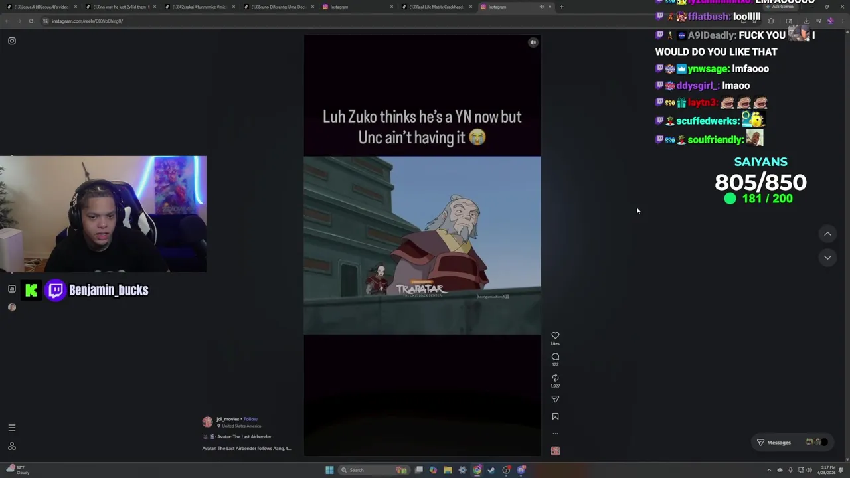This screenshot has width=850, height=478.
Task: Show hidden system tray icons
Action: pyautogui.click(x=770, y=470)
